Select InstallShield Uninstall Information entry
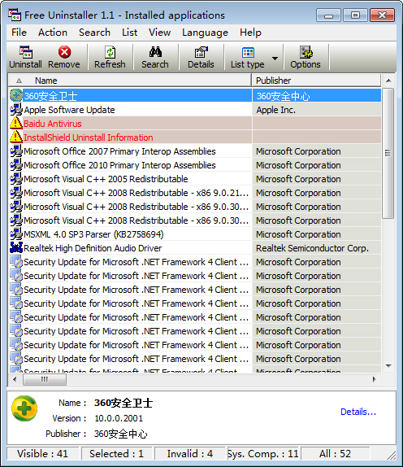The height and width of the screenshot is (467, 403). (89, 137)
